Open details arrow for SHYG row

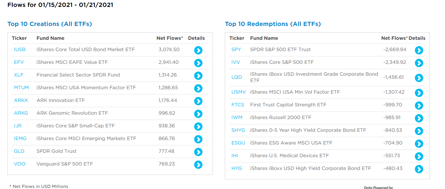click(x=419, y=131)
